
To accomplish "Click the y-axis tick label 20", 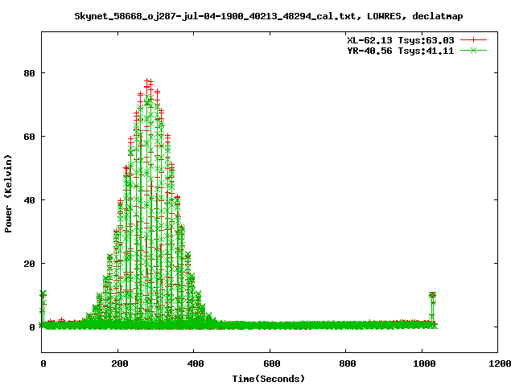I will pos(29,264).
